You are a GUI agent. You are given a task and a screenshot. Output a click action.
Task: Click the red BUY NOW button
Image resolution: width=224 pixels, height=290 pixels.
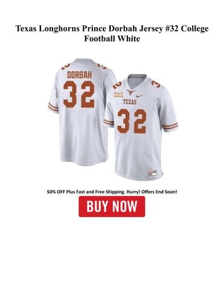click(x=112, y=207)
